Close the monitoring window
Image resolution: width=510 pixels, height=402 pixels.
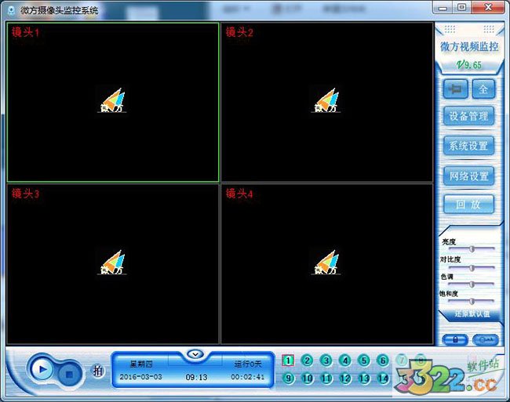pyautogui.click(x=488, y=8)
